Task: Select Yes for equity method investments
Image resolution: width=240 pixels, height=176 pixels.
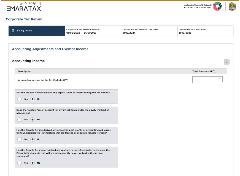Action: point(19,120)
